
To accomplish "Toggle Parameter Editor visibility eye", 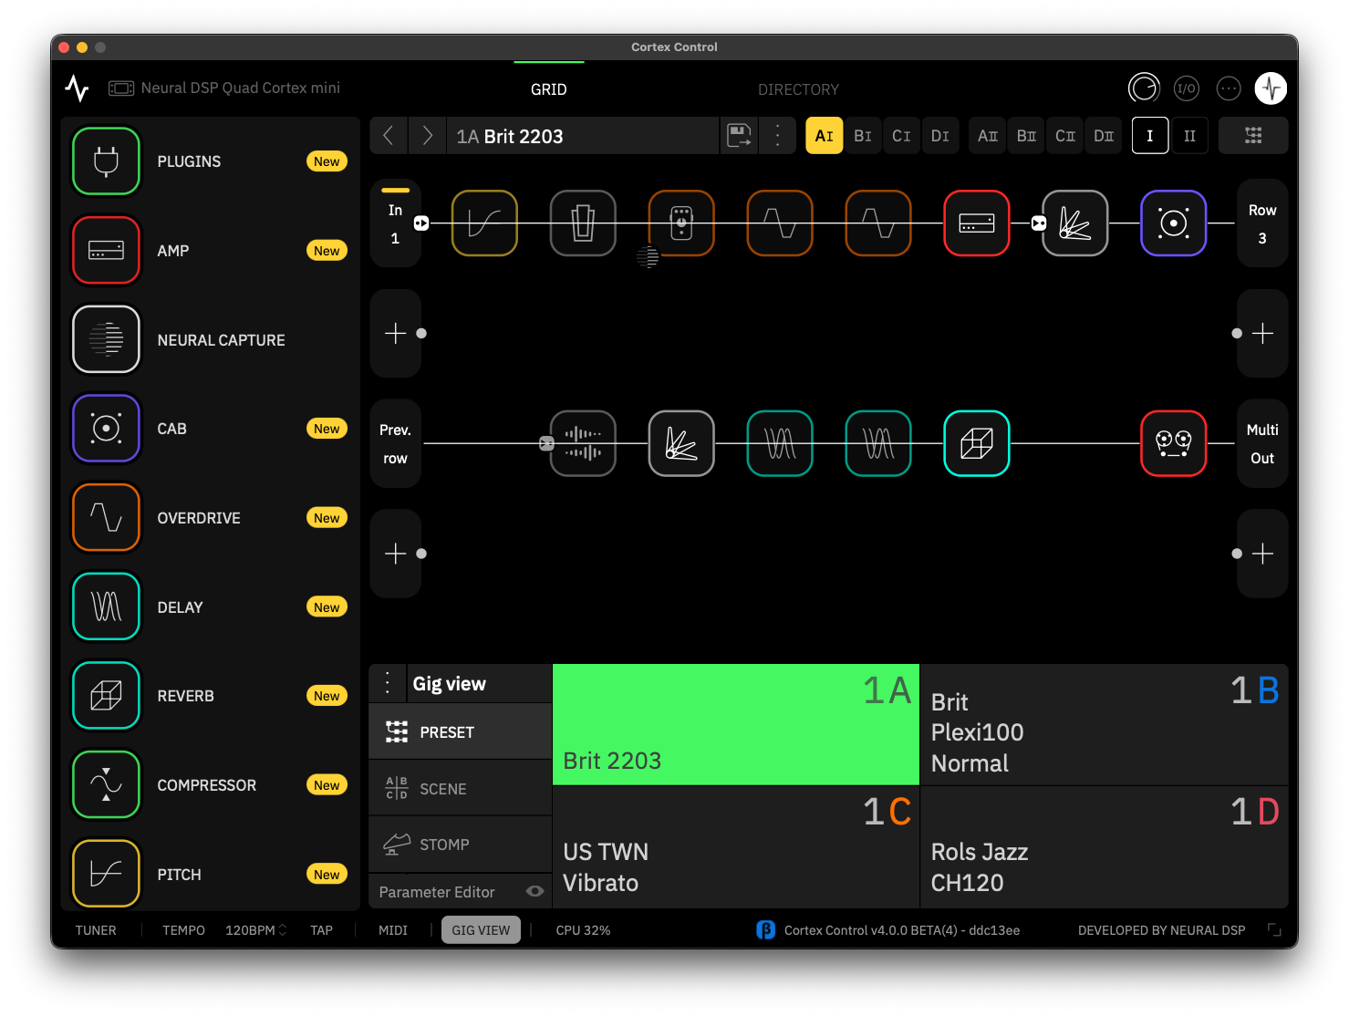I will (x=535, y=892).
